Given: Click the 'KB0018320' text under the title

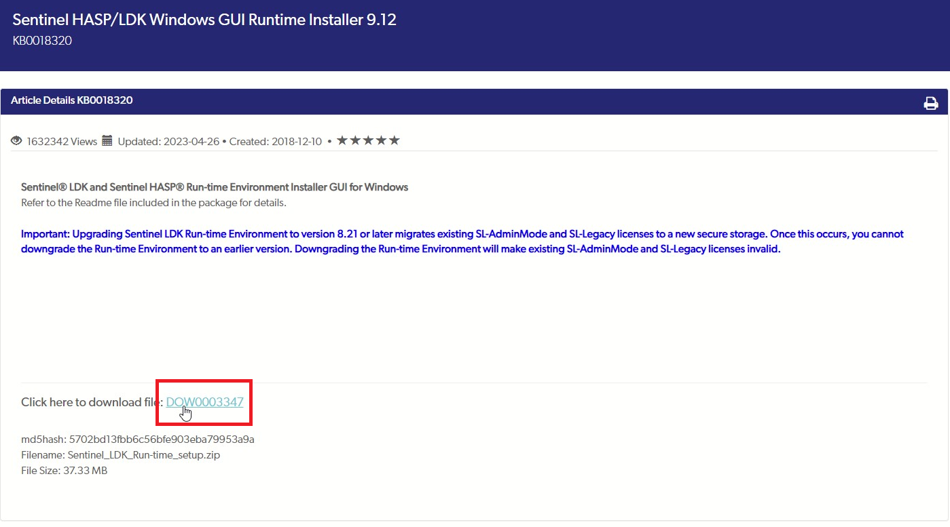Looking at the screenshot, I should (42, 41).
